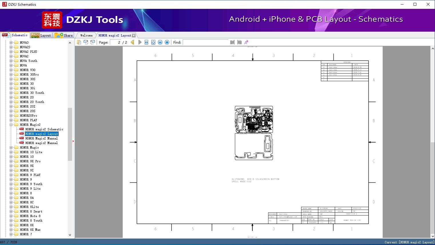The height and width of the screenshot is (245, 435).
Task: Select the HONOR magic2 Layout document tab
Action: [115, 35]
